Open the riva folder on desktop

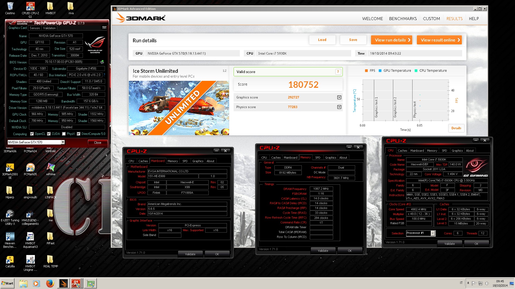tap(71, 8)
